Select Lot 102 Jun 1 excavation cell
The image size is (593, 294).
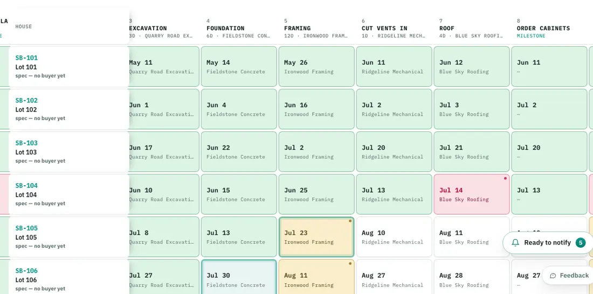click(x=163, y=109)
